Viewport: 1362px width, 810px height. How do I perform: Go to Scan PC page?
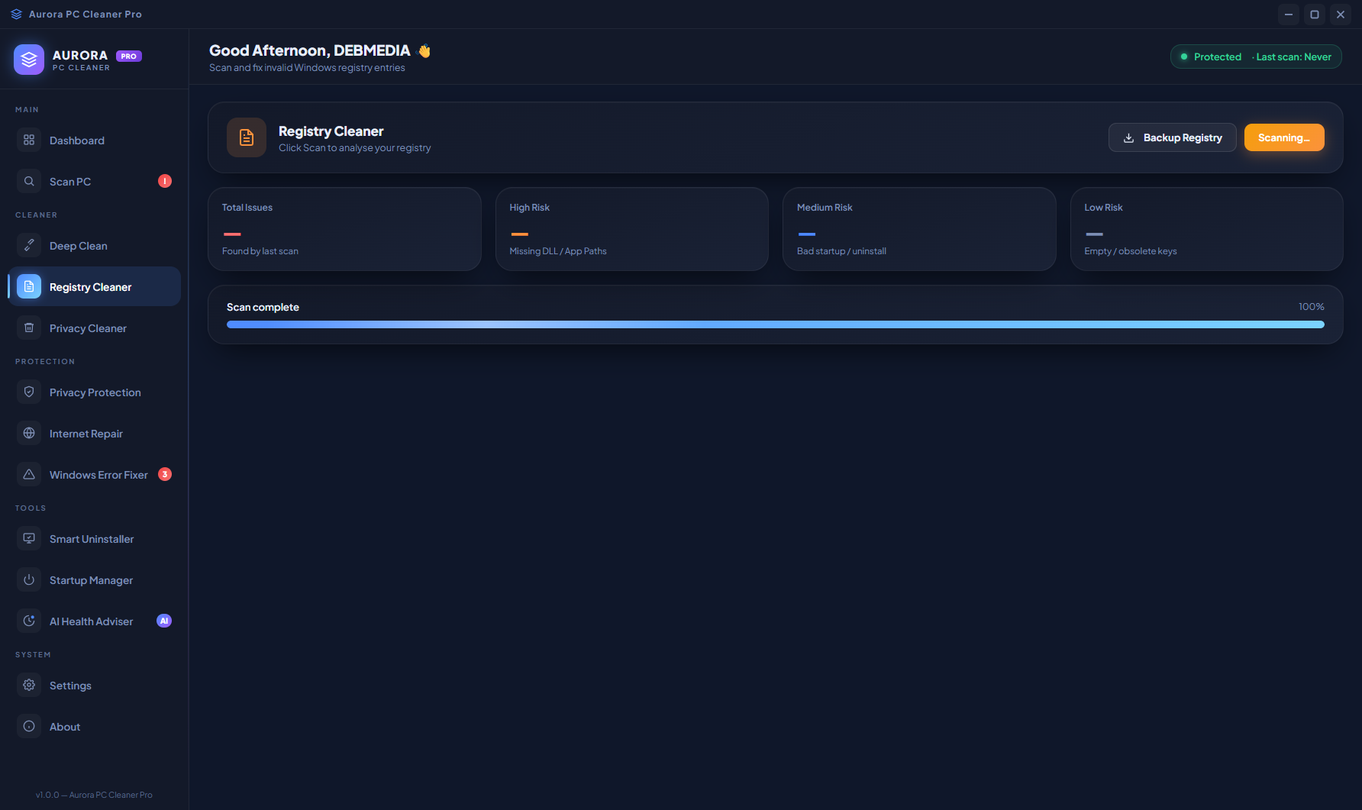[94, 181]
